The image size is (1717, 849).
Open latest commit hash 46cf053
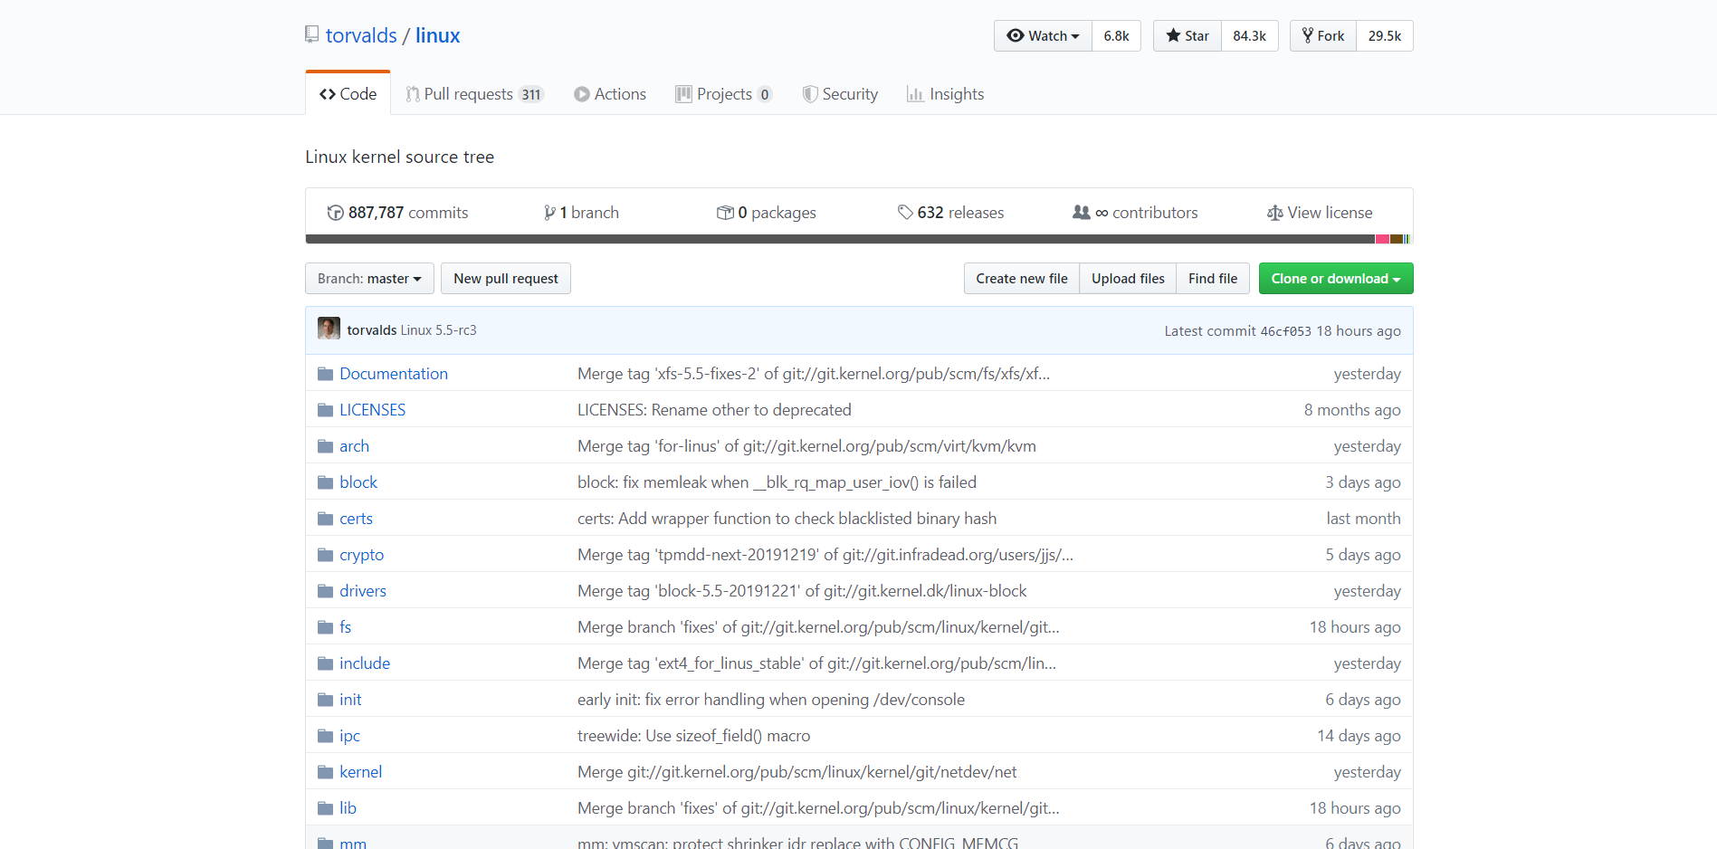(x=1285, y=331)
